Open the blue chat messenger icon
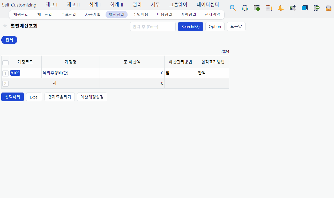The width and height of the screenshot is (334, 198). coord(305,8)
